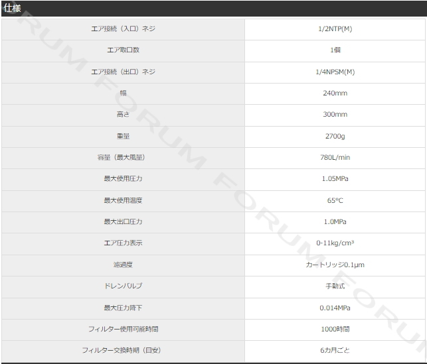The width and height of the screenshot is (427, 364).
Task: Select the エア接続（入口）ネジ label cell
Action: pyautogui.click(x=123, y=29)
